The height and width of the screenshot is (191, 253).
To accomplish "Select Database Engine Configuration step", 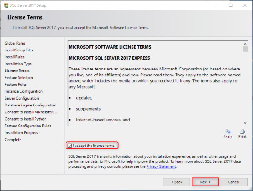I will 30,105.
